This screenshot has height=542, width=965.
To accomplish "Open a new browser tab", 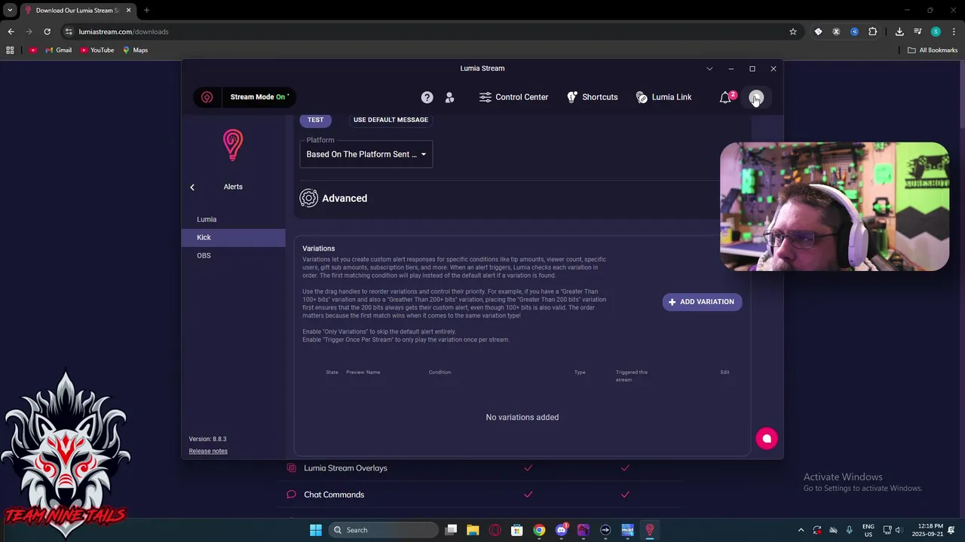I will point(146,11).
